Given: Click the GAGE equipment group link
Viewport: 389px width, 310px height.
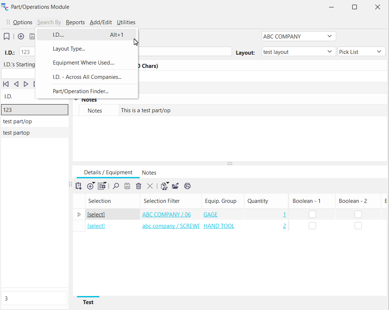Looking at the screenshot, I should (210, 215).
